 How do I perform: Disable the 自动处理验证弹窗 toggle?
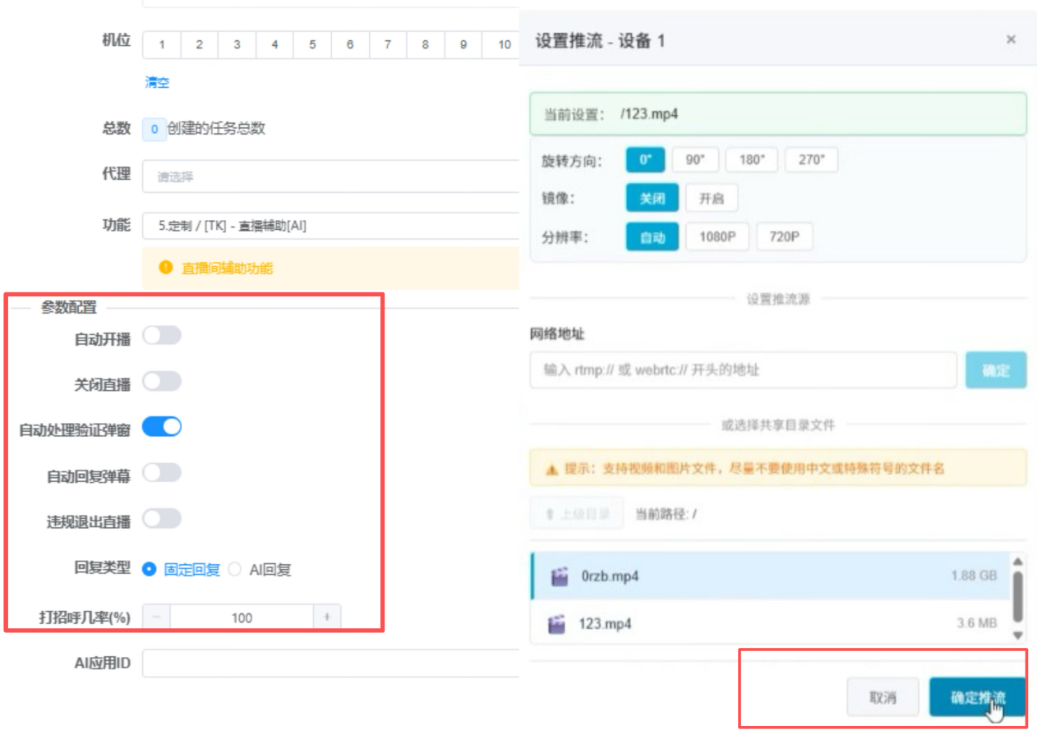[162, 426]
